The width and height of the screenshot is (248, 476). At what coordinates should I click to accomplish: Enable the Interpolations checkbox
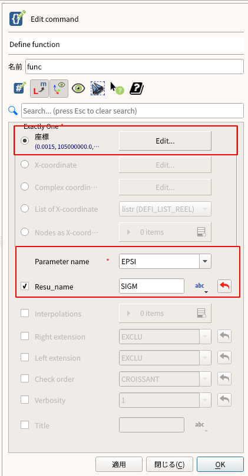tap(25, 313)
